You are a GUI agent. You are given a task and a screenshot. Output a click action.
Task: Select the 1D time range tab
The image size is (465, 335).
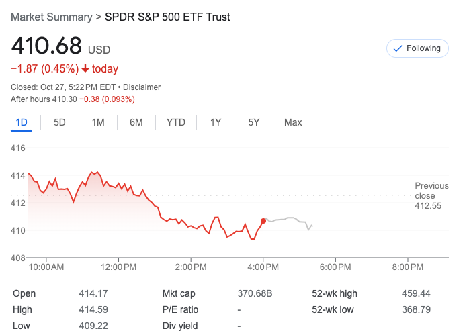[22, 122]
